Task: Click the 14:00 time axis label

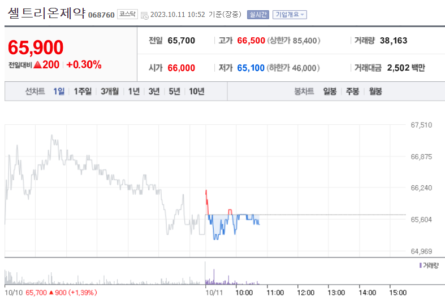Action: (368, 293)
